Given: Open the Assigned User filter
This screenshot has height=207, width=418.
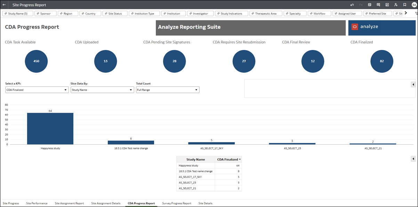Looking at the screenshot, I should 347,14.
